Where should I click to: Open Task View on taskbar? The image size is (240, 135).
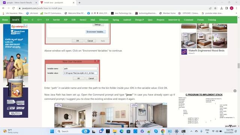point(94,131)
